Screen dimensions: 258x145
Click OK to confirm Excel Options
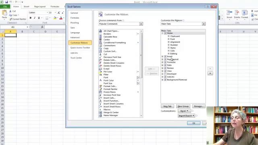tap(193, 123)
